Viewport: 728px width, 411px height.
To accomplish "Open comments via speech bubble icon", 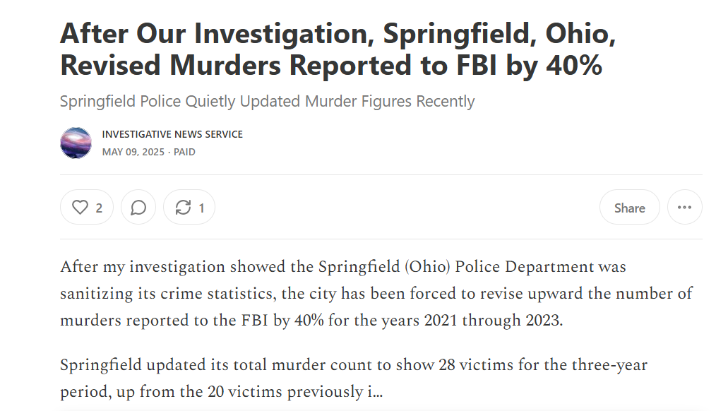I will point(138,208).
